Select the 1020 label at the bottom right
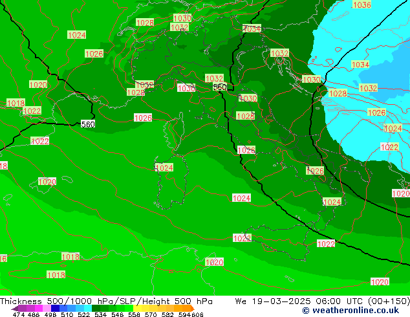The width and height of the screenshot is (410, 317). (x=380, y=282)
